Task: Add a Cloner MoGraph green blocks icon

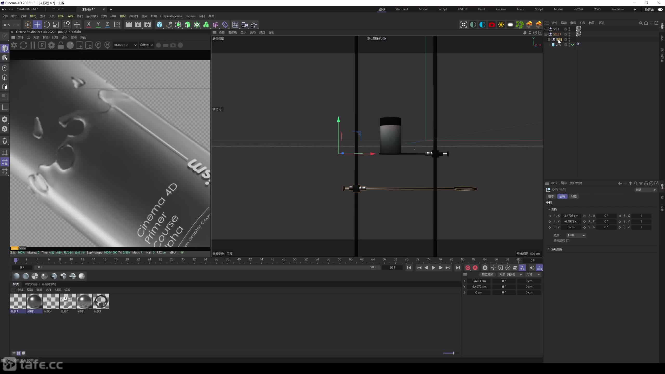Action: tap(206, 25)
